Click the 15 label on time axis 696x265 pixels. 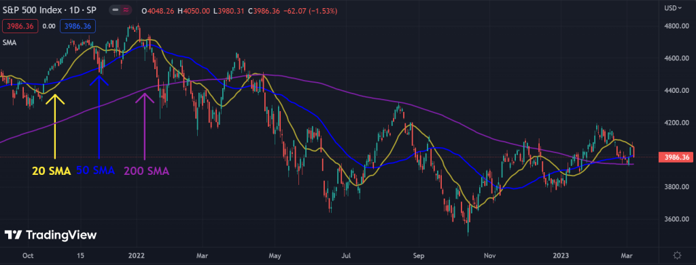[80, 256]
